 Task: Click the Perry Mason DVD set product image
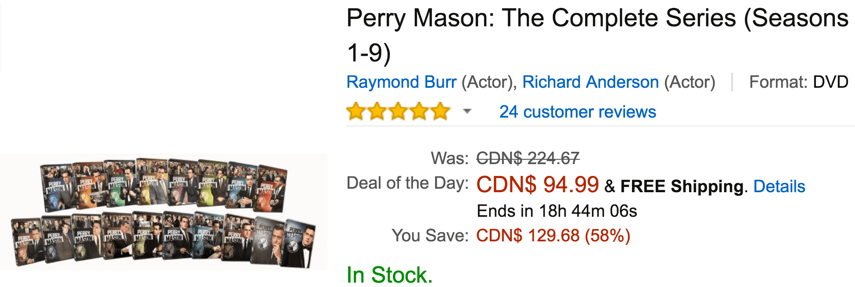coord(163,212)
